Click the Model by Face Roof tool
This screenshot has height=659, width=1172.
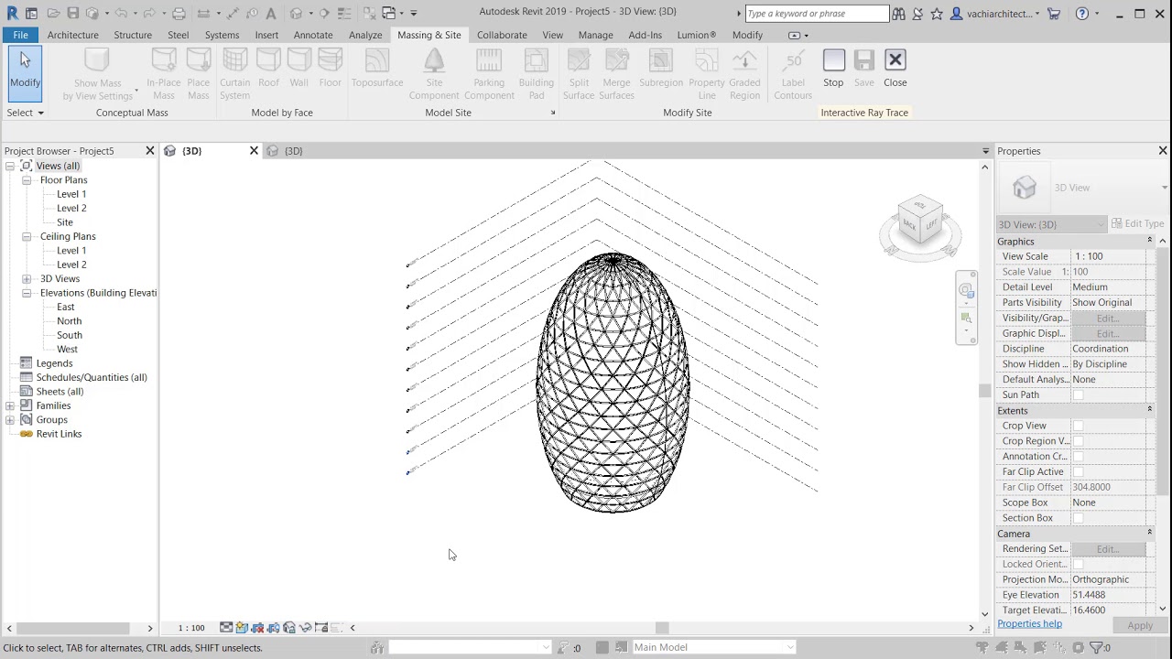268,70
